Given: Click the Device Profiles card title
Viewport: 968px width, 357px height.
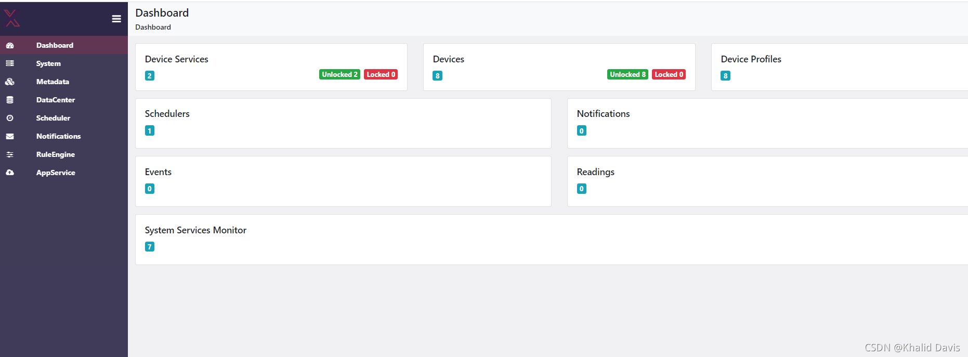Looking at the screenshot, I should pyautogui.click(x=751, y=59).
